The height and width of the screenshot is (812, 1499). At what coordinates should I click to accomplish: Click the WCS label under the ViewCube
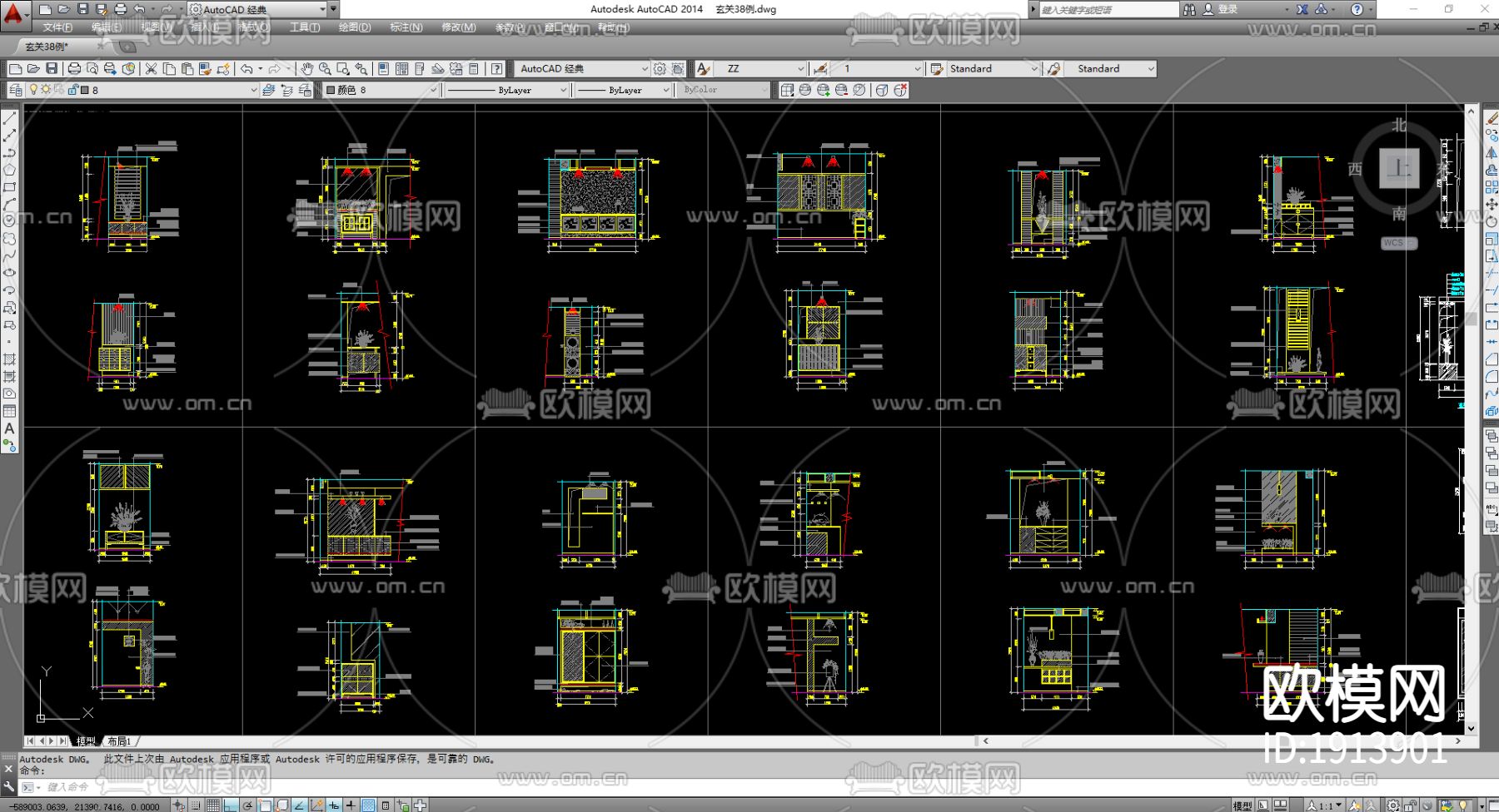coord(1395,243)
